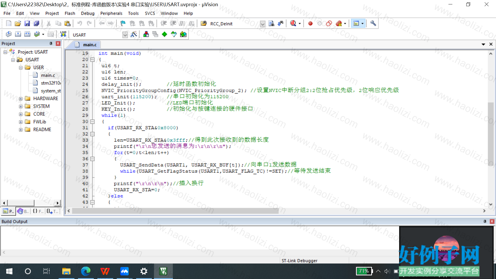Translate the current file with the first build toolbar icon
Viewport: 496px width, 279px height.
click(x=9, y=34)
